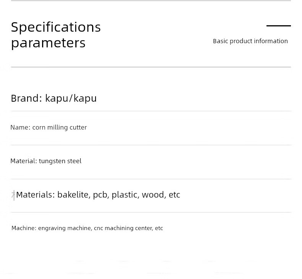This screenshot has height=279, width=302.
Task: Click the short black line above the caption
Action: pyautogui.click(x=278, y=26)
